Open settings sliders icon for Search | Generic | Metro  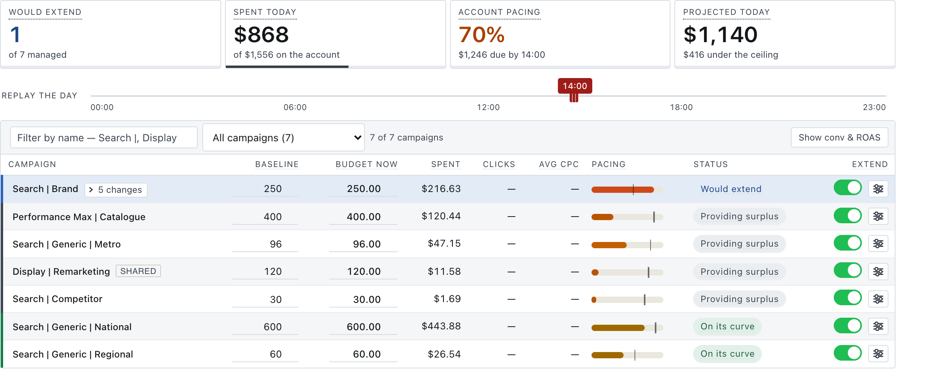(x=878, y=244)
